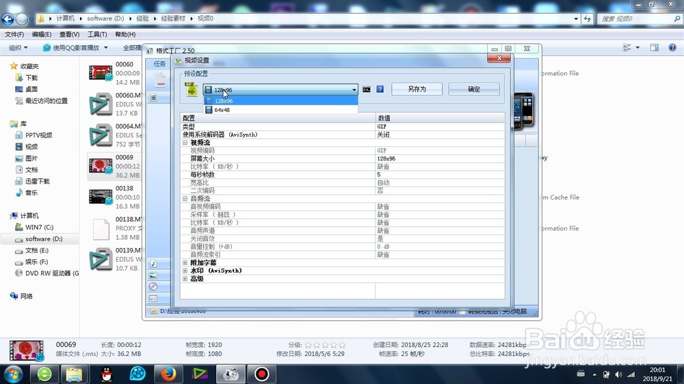Screen dimensions: 684x384
Task: Select the 使用系统解码器 (AviSynth) row
Action: [343, 135]
